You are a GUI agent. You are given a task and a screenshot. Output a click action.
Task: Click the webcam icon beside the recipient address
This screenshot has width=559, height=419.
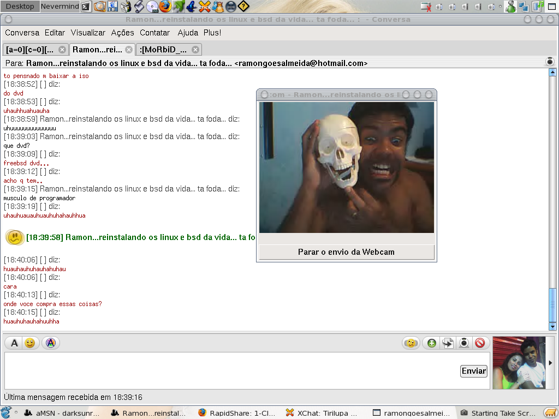(x=550, y=62)
